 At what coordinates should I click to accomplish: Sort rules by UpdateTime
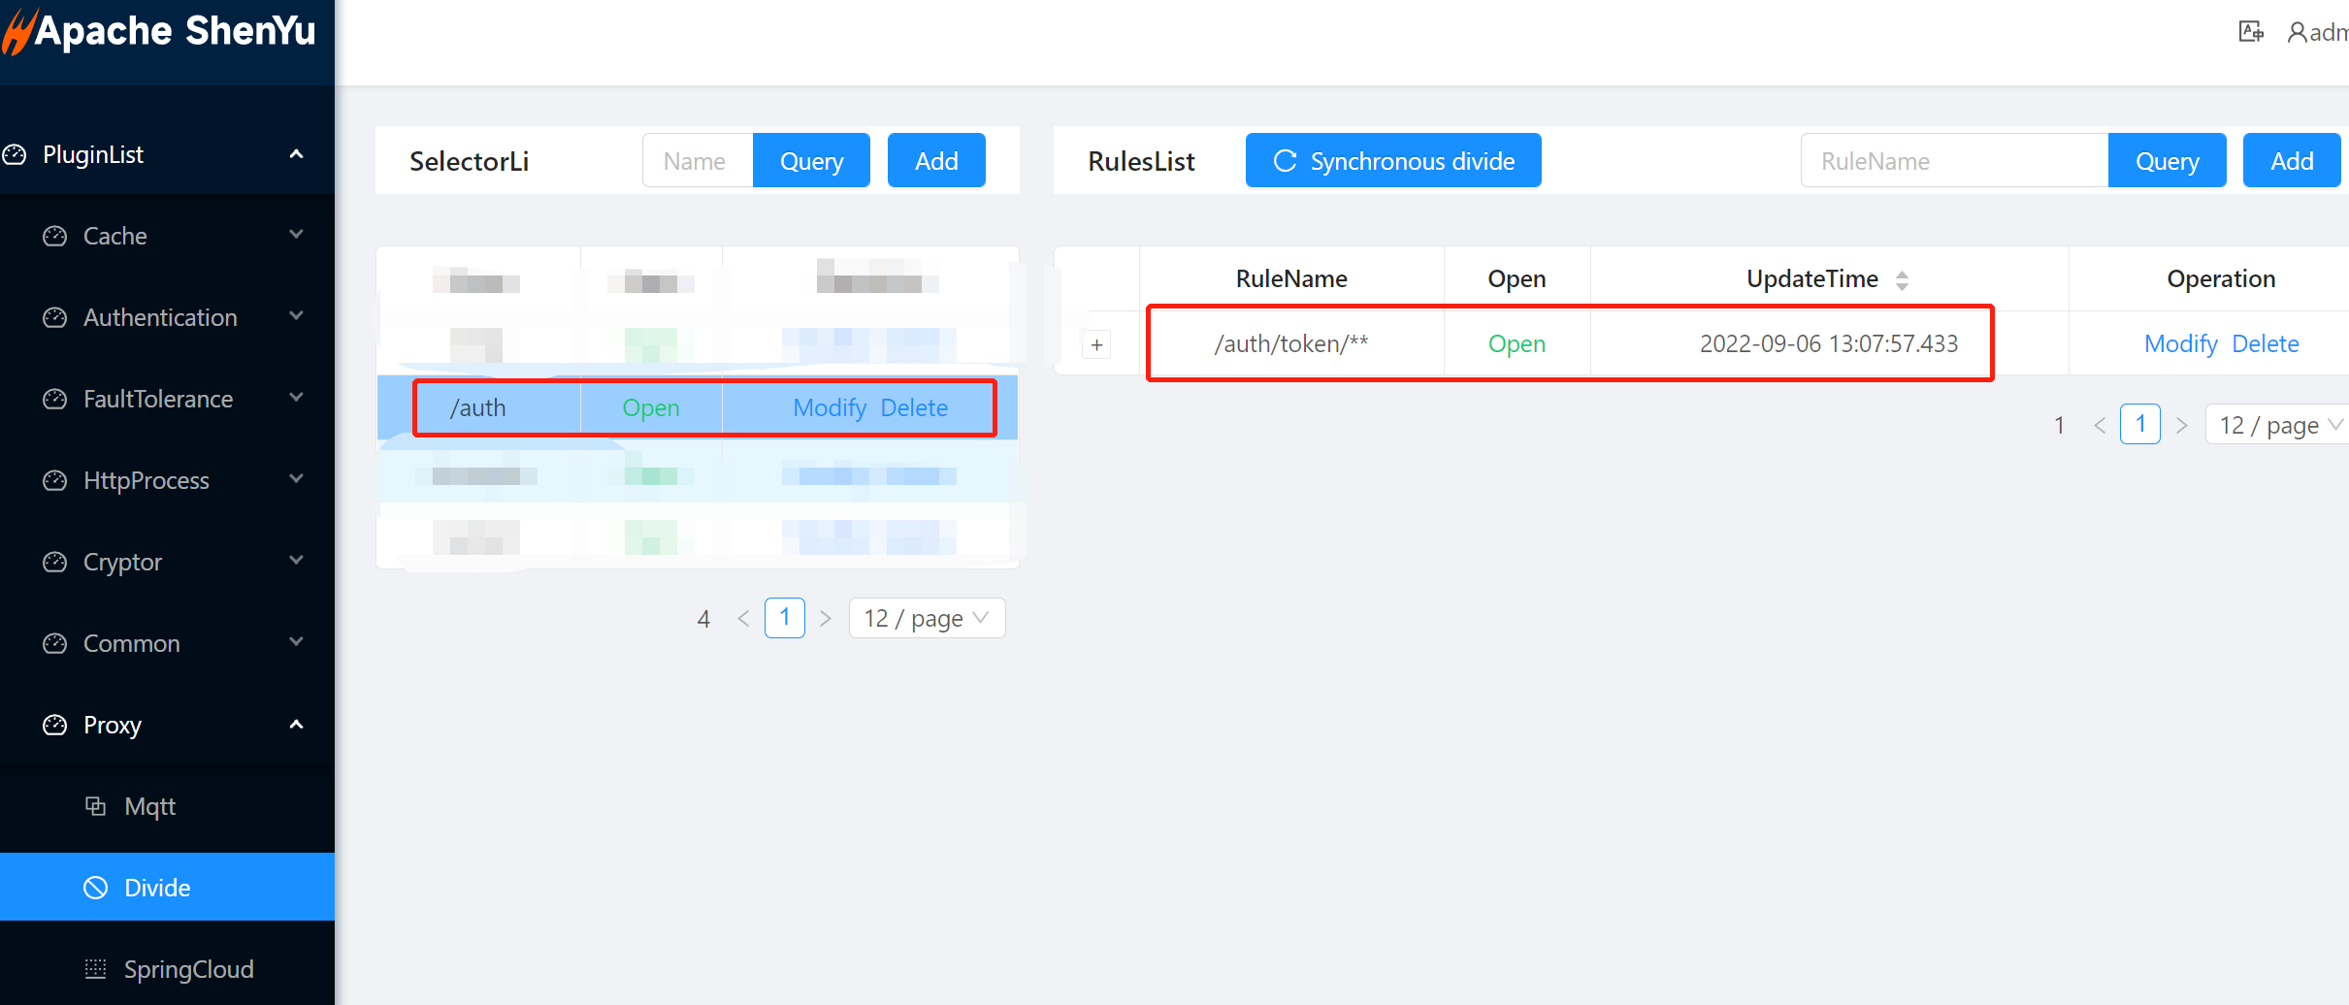[1904, 278]
